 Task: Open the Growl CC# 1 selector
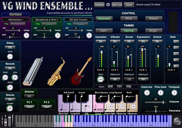click(x=129, y=70)
